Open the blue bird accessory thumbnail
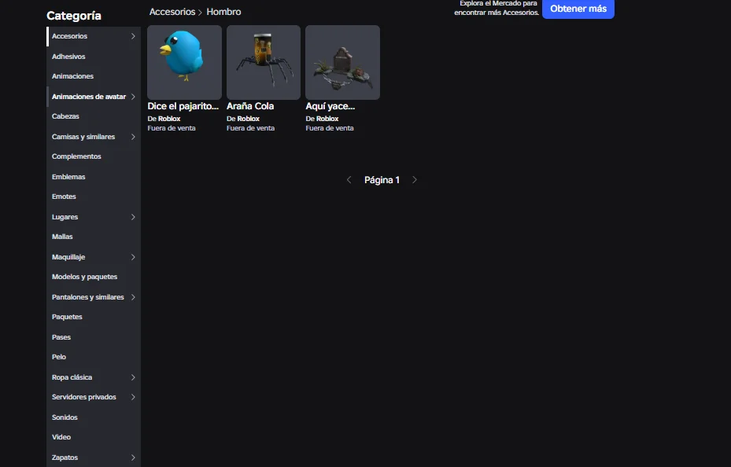Viewport: 731px width, 467px height. (x=184, y=62)
